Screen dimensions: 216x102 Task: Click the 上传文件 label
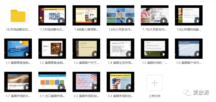tap(154, 96)
